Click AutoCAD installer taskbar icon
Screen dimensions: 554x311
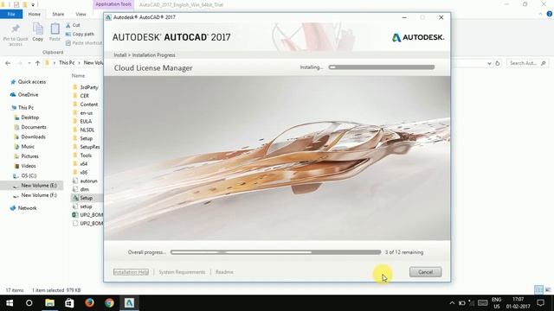tap(129, 303)
